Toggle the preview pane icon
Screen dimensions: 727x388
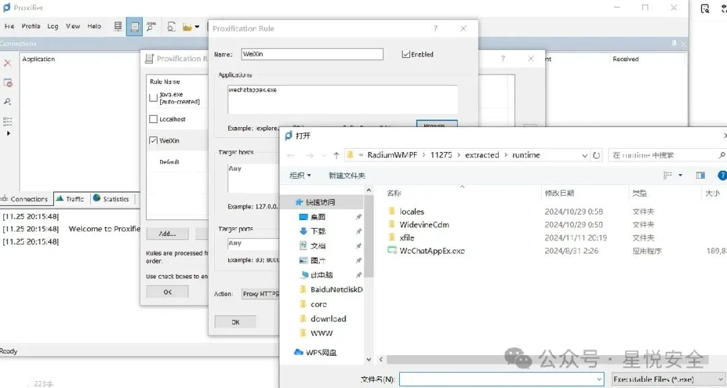coord(701,175)
